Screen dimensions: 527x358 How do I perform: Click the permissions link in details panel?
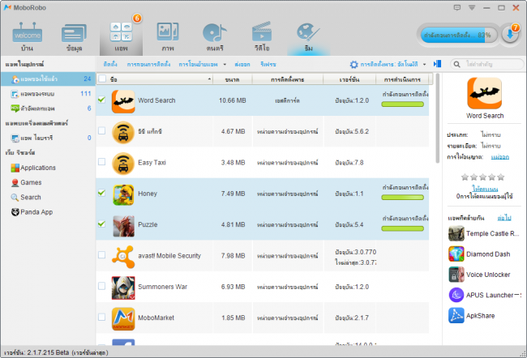[499, 157]
